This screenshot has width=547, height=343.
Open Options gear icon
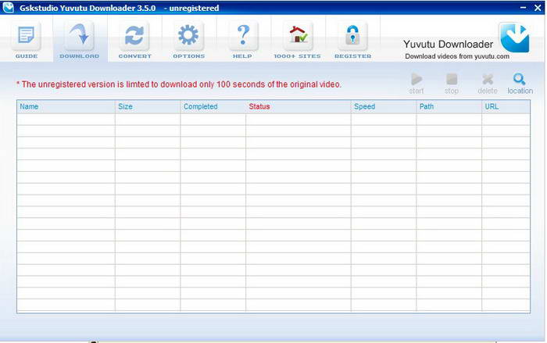coord(188,36)
